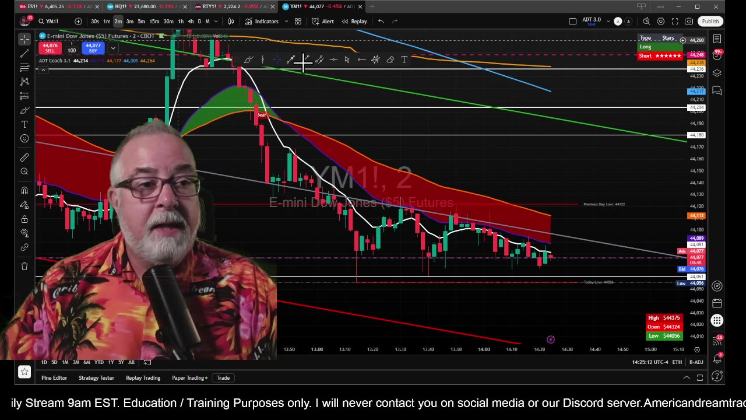Click the Publish button
This screenshot has width=746, height=420.
(710, 22)
